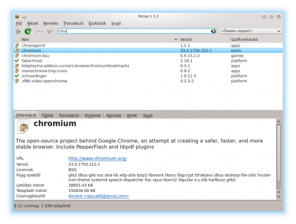The height and width of the screenshot is (224, 296).
Task: Click the installed checkmark beside fakechroot
Action: click(17, 60)
